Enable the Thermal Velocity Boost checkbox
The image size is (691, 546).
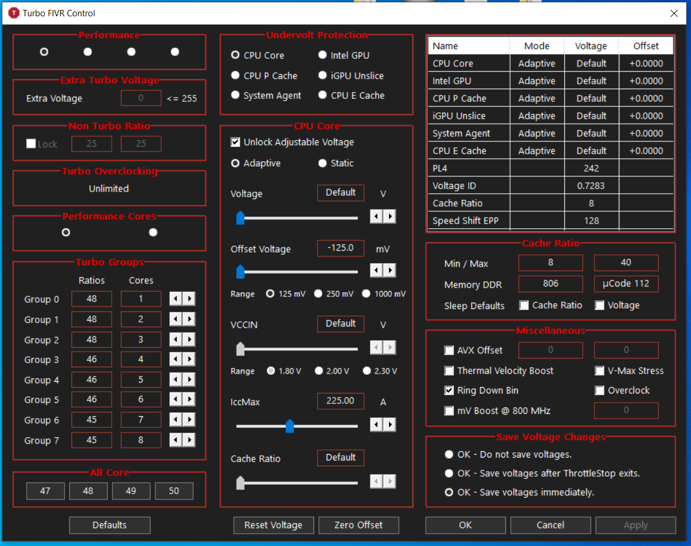tap(449, 371)
